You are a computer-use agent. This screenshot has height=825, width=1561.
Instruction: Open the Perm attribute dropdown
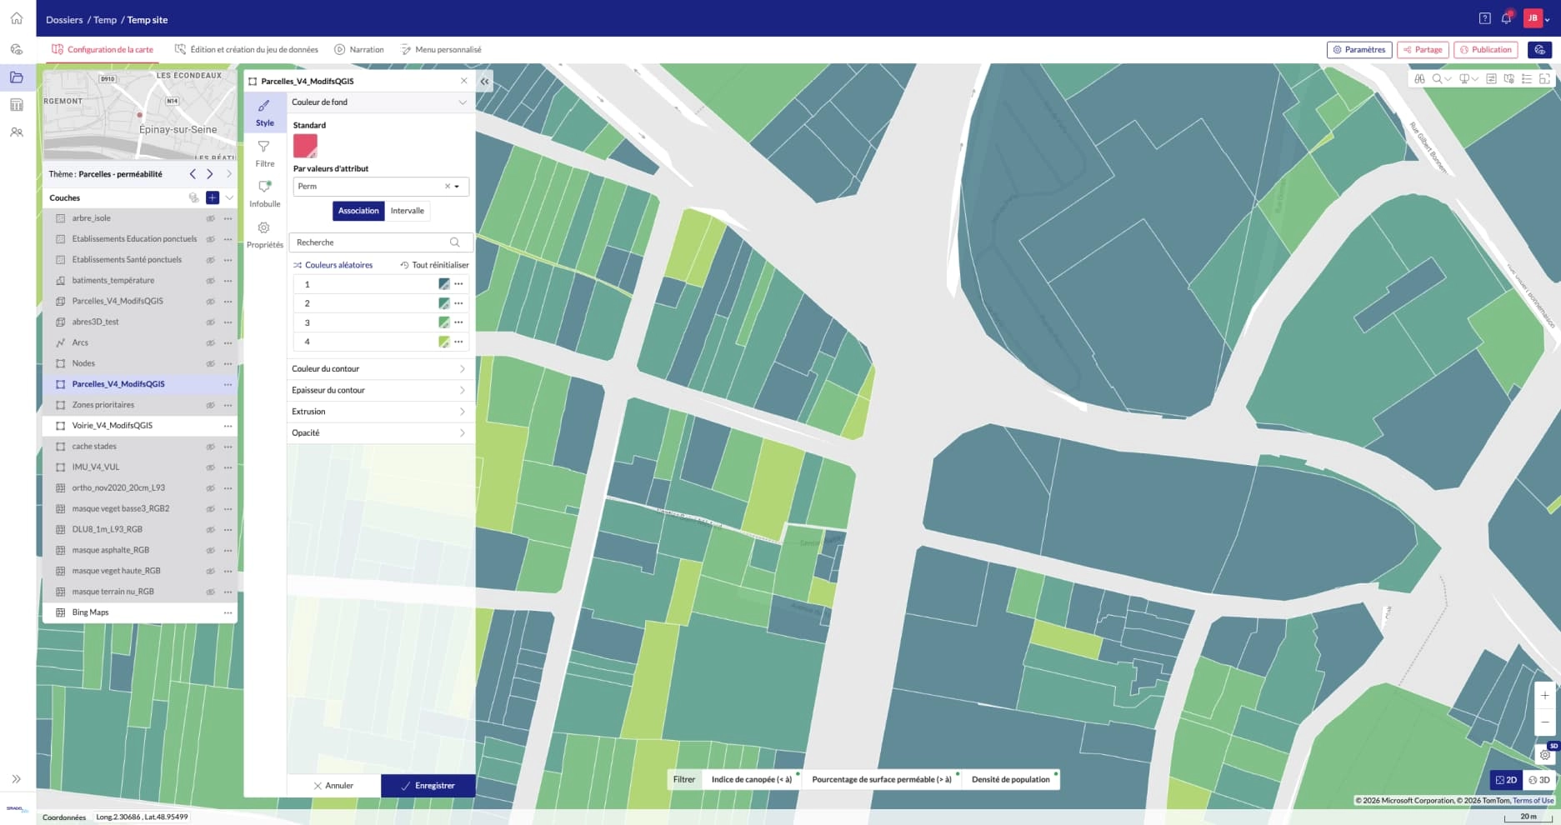click(x=381, y=187)
